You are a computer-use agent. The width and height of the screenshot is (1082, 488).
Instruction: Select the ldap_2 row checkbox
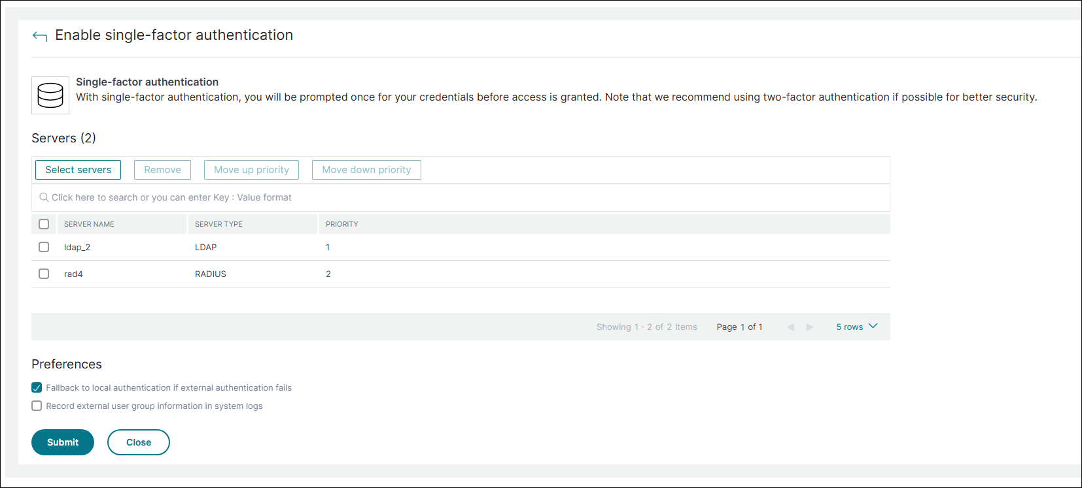click(x=44, y=247)
